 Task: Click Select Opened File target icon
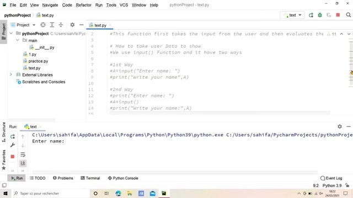point(43,25)
